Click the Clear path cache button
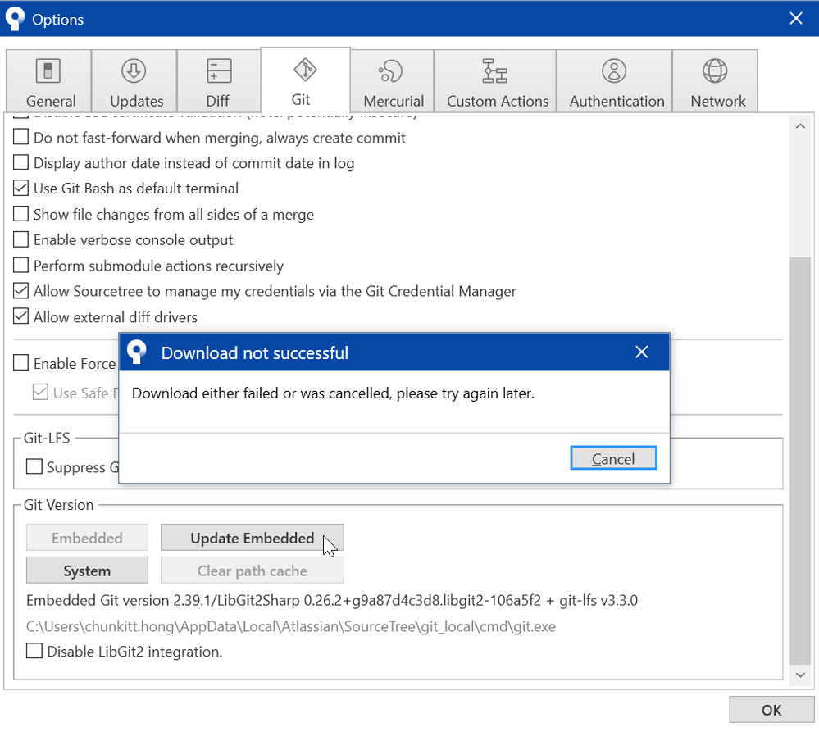The width and height of the screenshot is (819, 732). point(253,571)
